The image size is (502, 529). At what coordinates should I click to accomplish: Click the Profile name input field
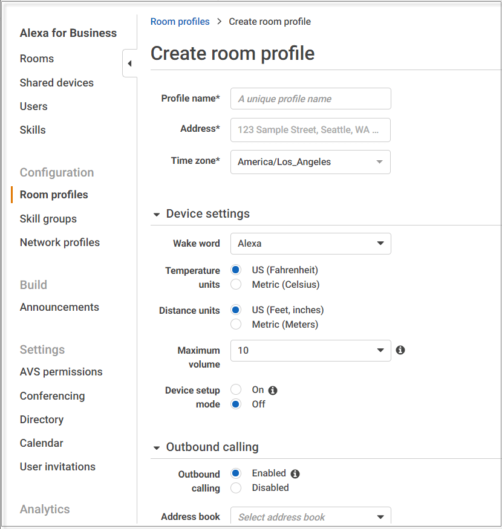coord(311,99)
